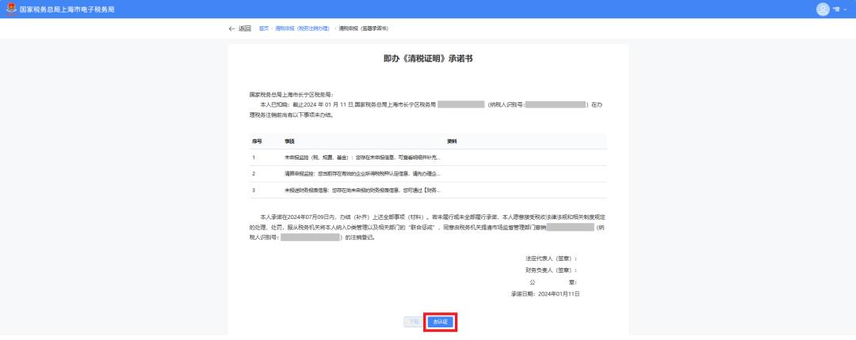Click the 序号 column header
Screen dimensions: 856x340
(257, 141)
